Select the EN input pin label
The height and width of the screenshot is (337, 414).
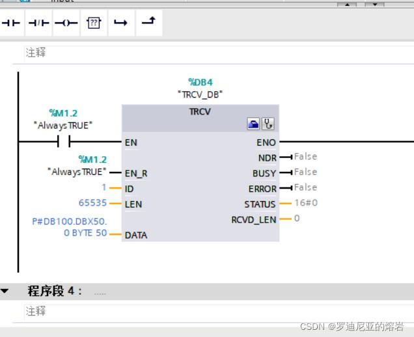[x=131, y=142]
